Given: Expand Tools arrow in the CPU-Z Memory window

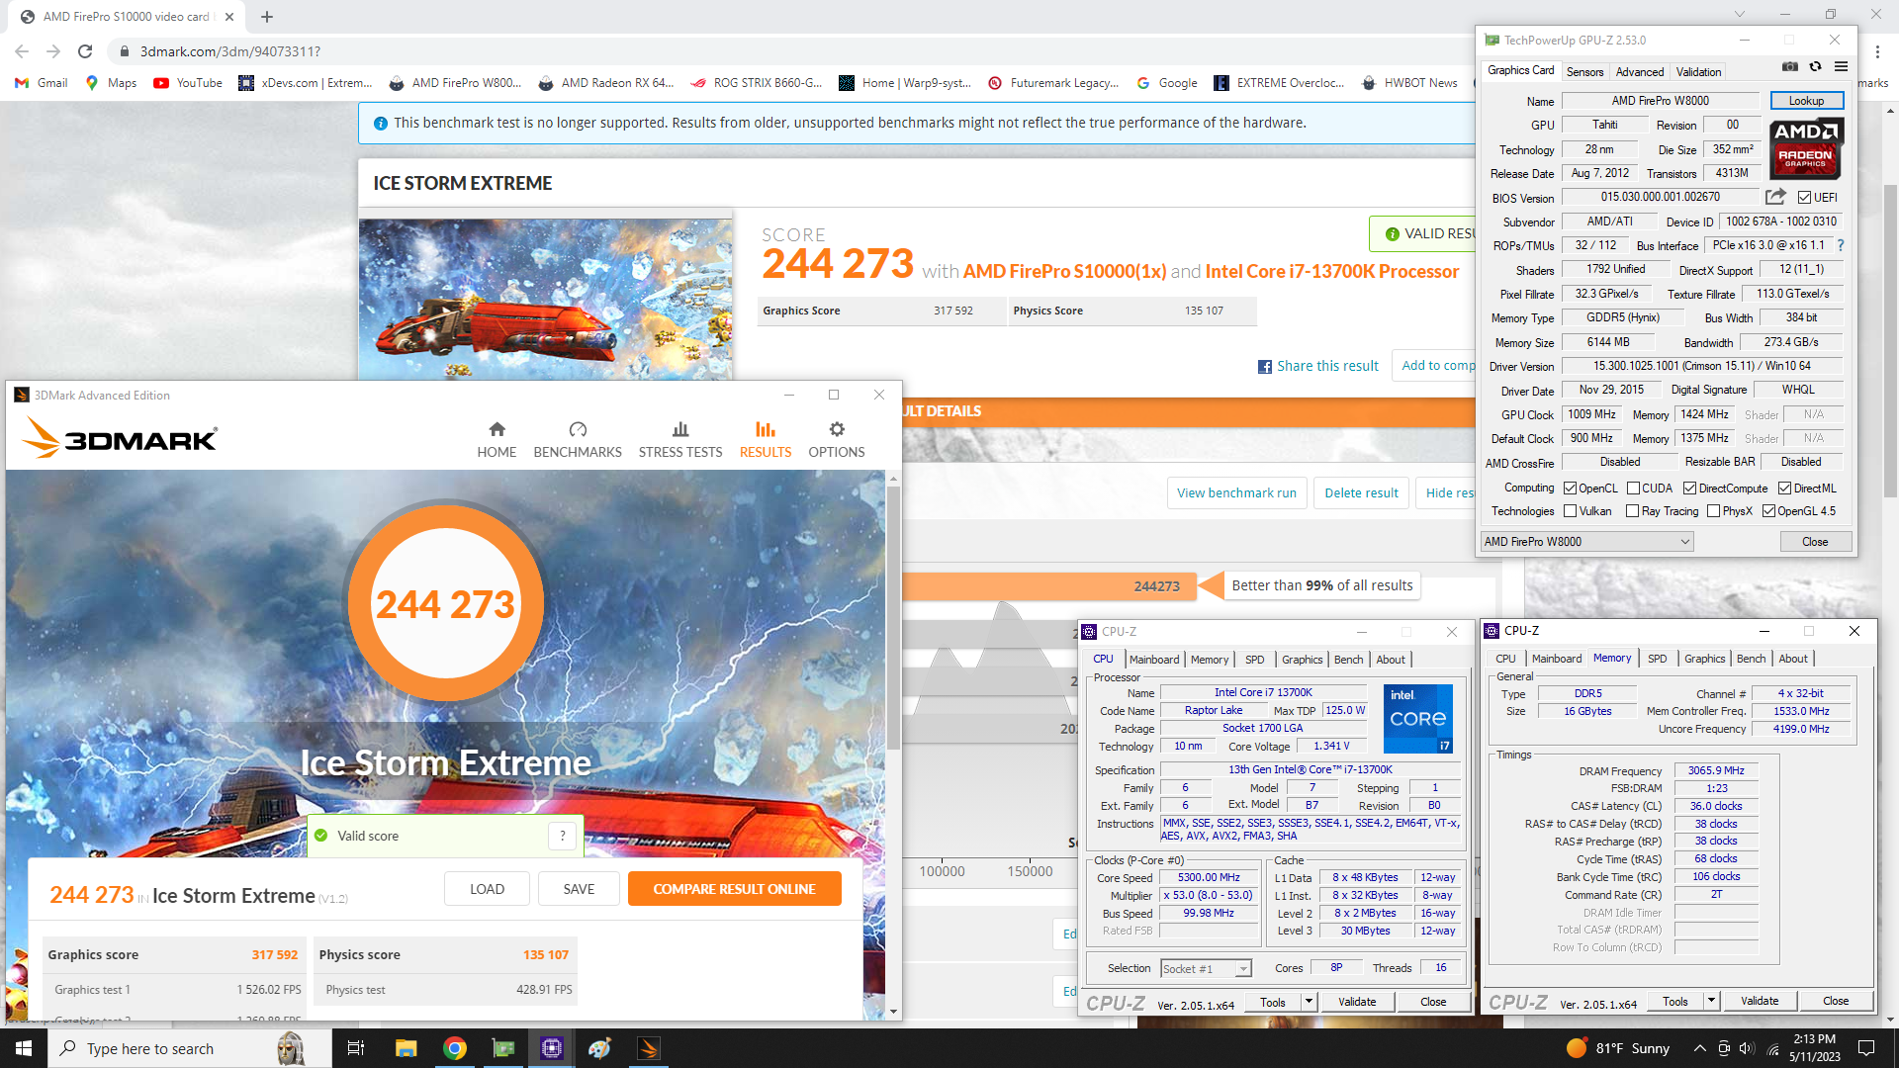Looking at the screenshot, I should click(1711, 1001).
